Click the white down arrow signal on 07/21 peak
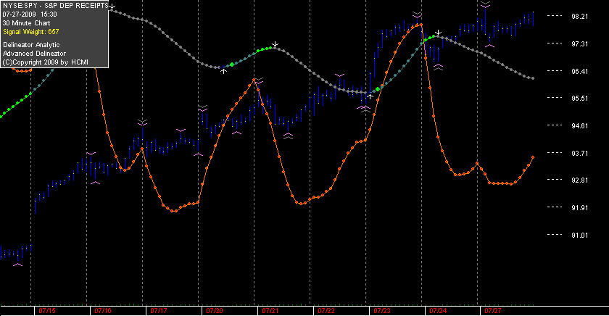 275,45
